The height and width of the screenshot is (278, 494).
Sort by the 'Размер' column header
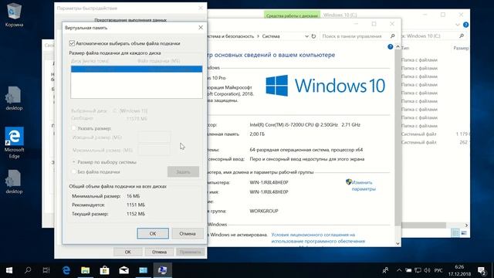(x=461, y=48)
